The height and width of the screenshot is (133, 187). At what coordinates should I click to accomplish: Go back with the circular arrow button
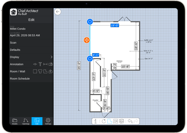(58, 12)
